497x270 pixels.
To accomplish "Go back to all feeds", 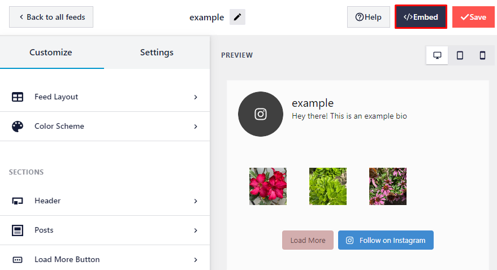I will [x=51, y=17].
